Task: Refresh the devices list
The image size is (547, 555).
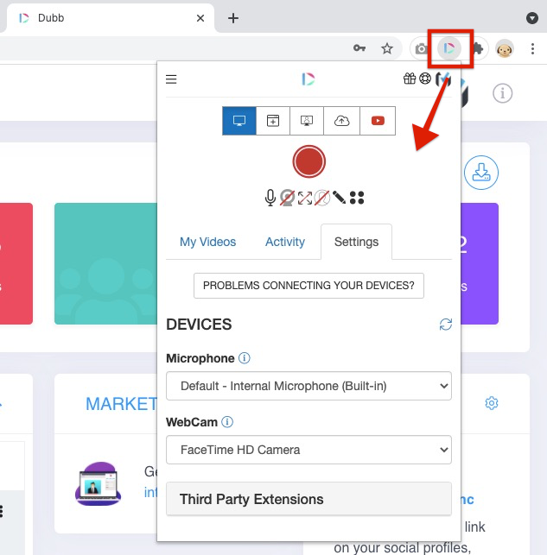Action: click(446, 325)
